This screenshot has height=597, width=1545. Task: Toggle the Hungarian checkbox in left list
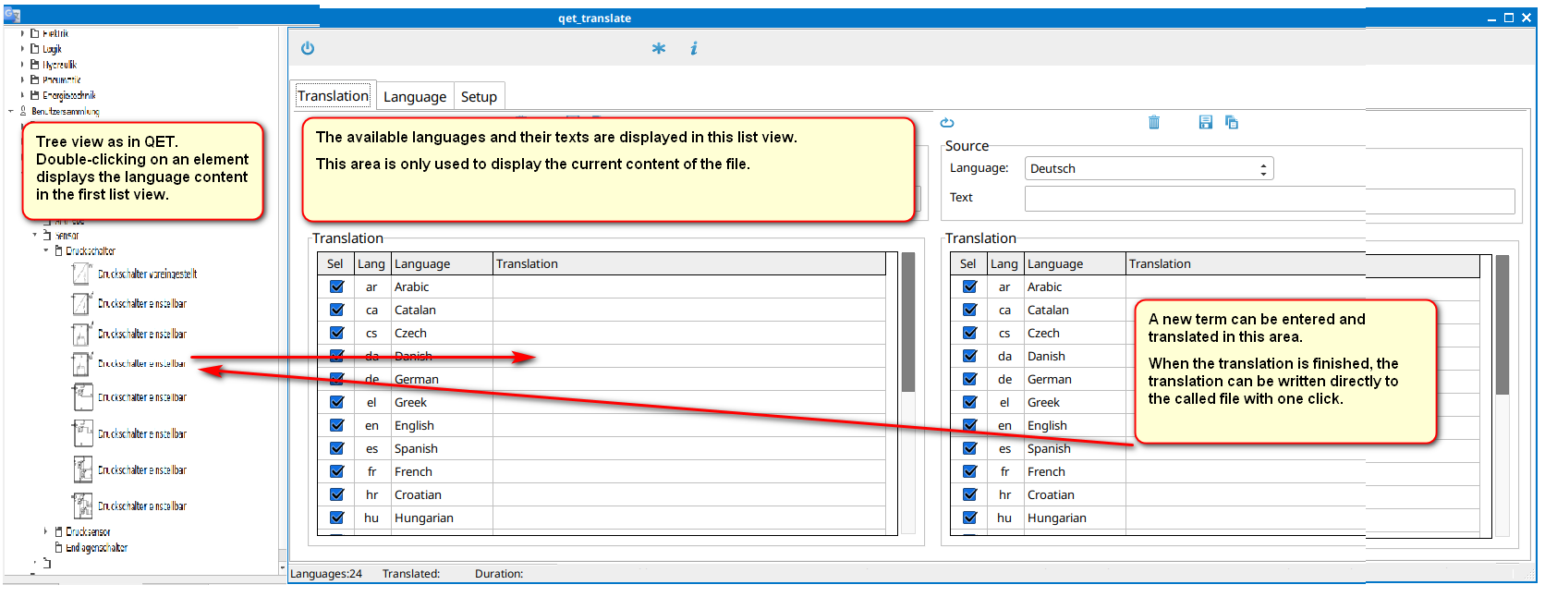pos(336,518)
